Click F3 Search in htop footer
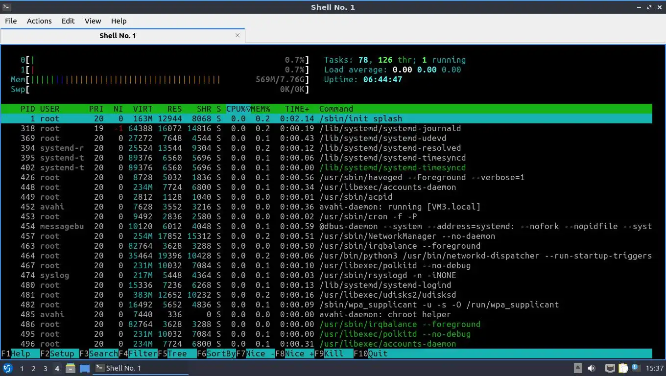The image size is (666, 376). [x=98, y=353]
